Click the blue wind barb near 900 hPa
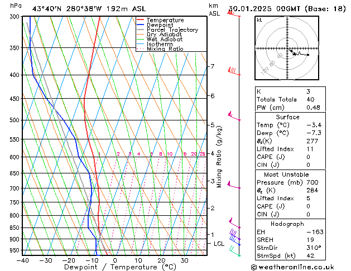Screen dimensions: 351x271 (235, 239)
